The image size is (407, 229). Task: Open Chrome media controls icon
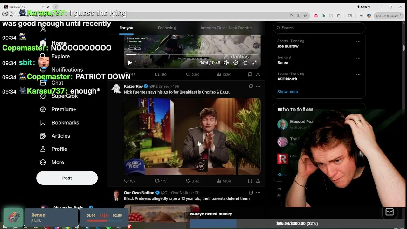(x=362, y=16)
